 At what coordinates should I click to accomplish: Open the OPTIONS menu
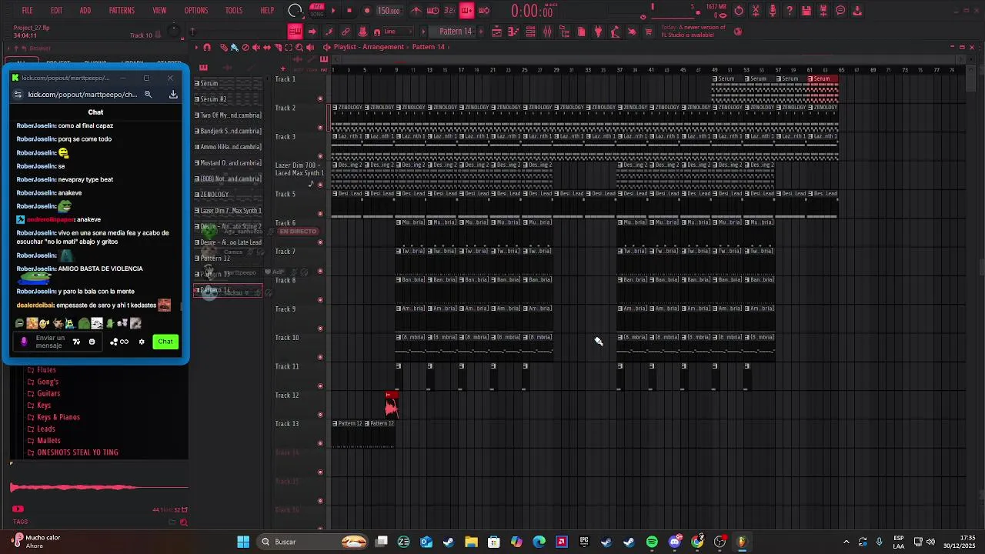(196, 11)
